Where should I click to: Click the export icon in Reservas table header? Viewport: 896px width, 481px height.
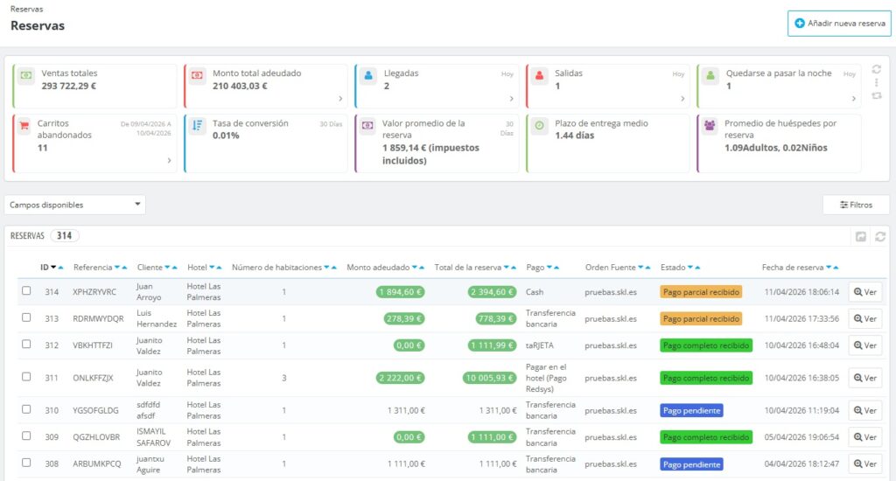pyautogui.click(x=861, y=236)
